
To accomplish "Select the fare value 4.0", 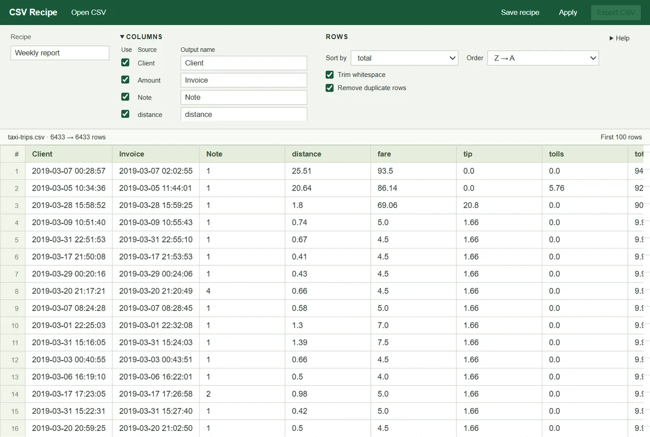I will pos(414,377).
